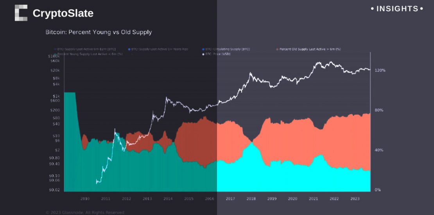Toggle the Circulating Supply legend entry
Viewport: 434px width, 215px height.
click(x=228, y=49)
